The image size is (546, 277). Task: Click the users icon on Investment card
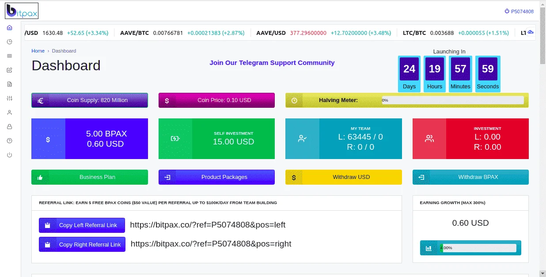point(429,139)
